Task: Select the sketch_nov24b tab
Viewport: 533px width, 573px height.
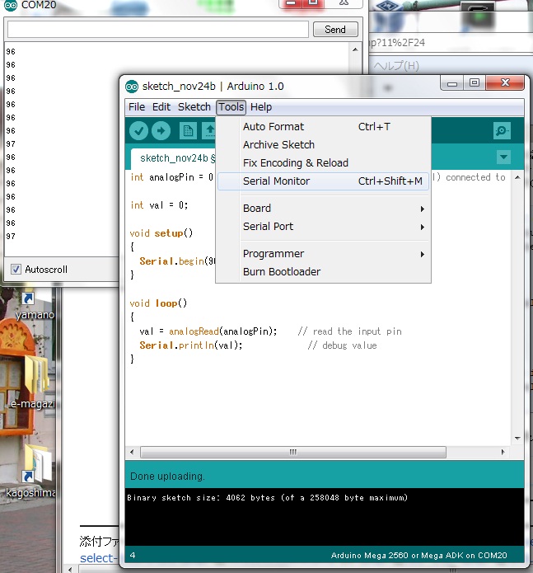Action: tap(175, 158)
